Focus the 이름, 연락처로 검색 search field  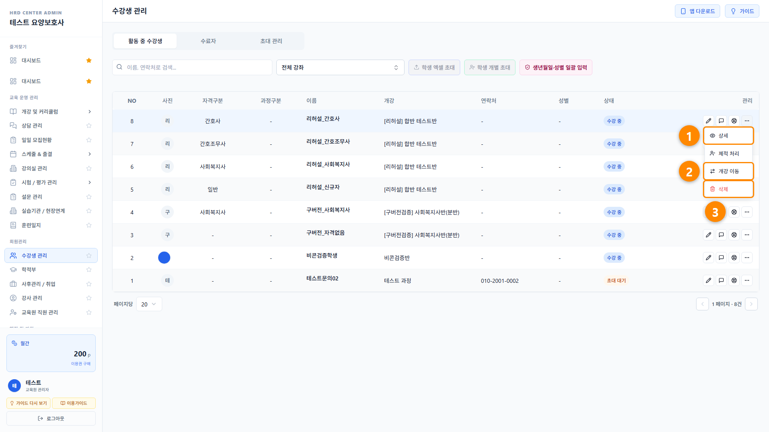(192, 67)
